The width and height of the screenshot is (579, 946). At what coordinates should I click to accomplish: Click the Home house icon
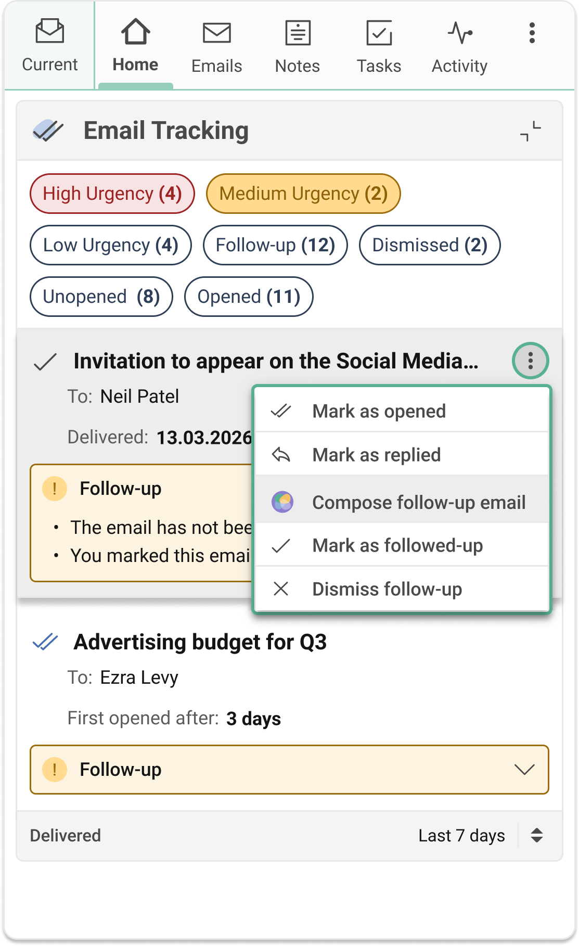[x=135, y=31]
